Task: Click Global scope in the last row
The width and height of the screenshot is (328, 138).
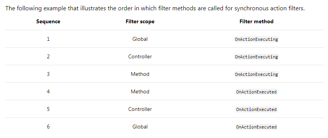Action: [140, 127]
